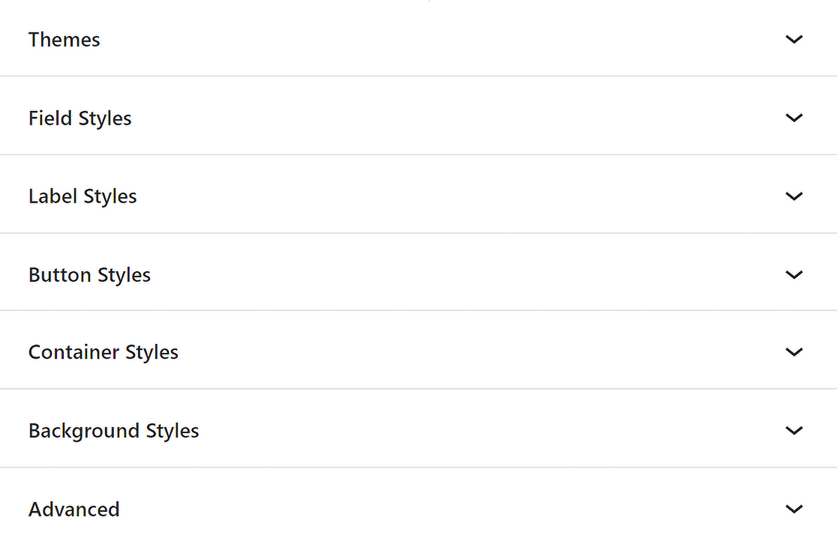Screen dimensions: 837x541
Task: Click blank middle area of Themes row
Action: coord(418,39)
